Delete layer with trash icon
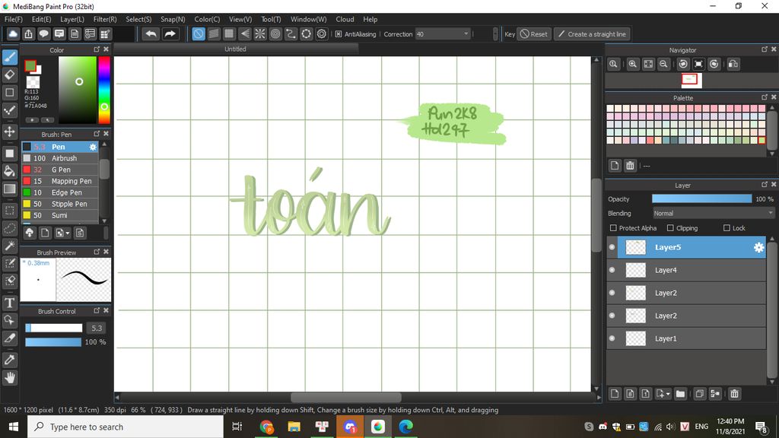The height and width of the screenshot is (438, 779). [734, 394]
